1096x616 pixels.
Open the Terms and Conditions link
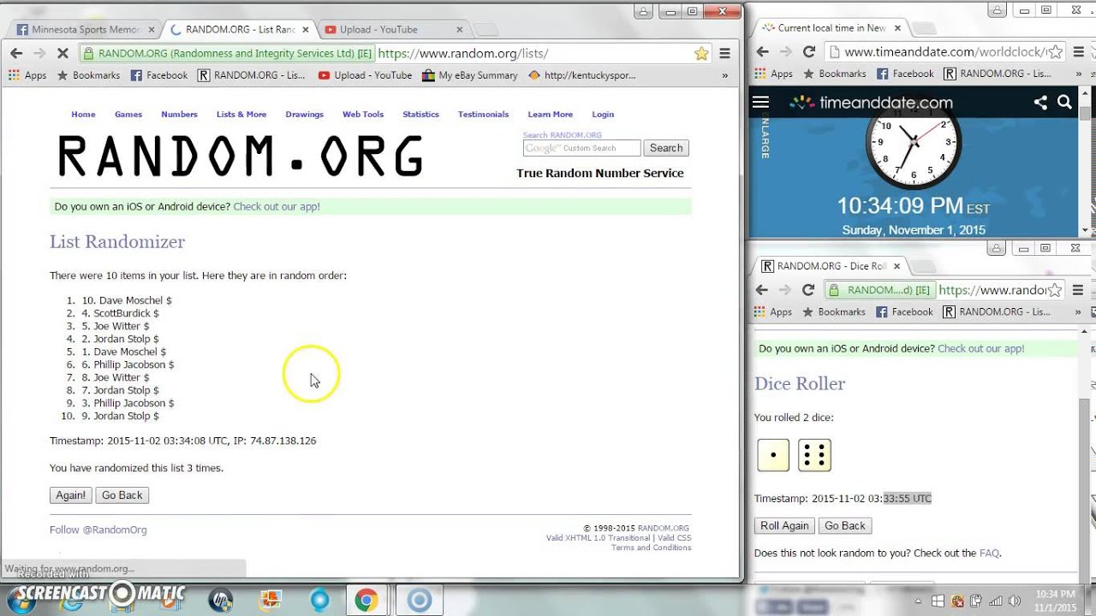(x=651, y=548)
